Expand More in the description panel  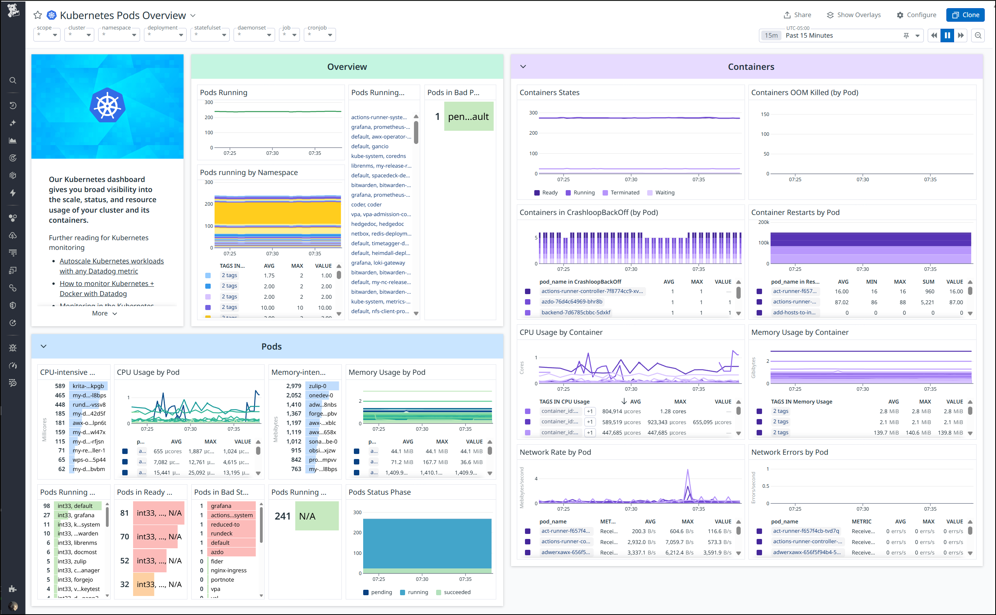point(104,313)
